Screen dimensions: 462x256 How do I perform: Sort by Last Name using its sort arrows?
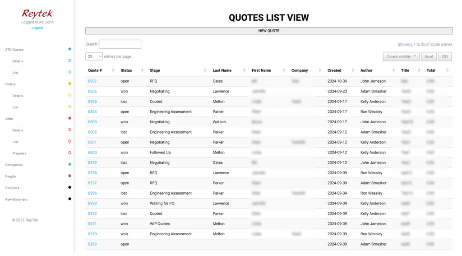[244, 70]
